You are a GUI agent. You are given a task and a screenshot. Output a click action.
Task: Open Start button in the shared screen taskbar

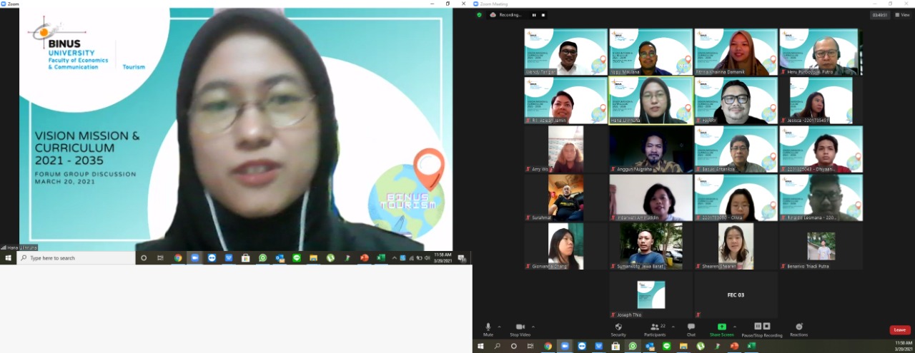click(x=9, y=258)
